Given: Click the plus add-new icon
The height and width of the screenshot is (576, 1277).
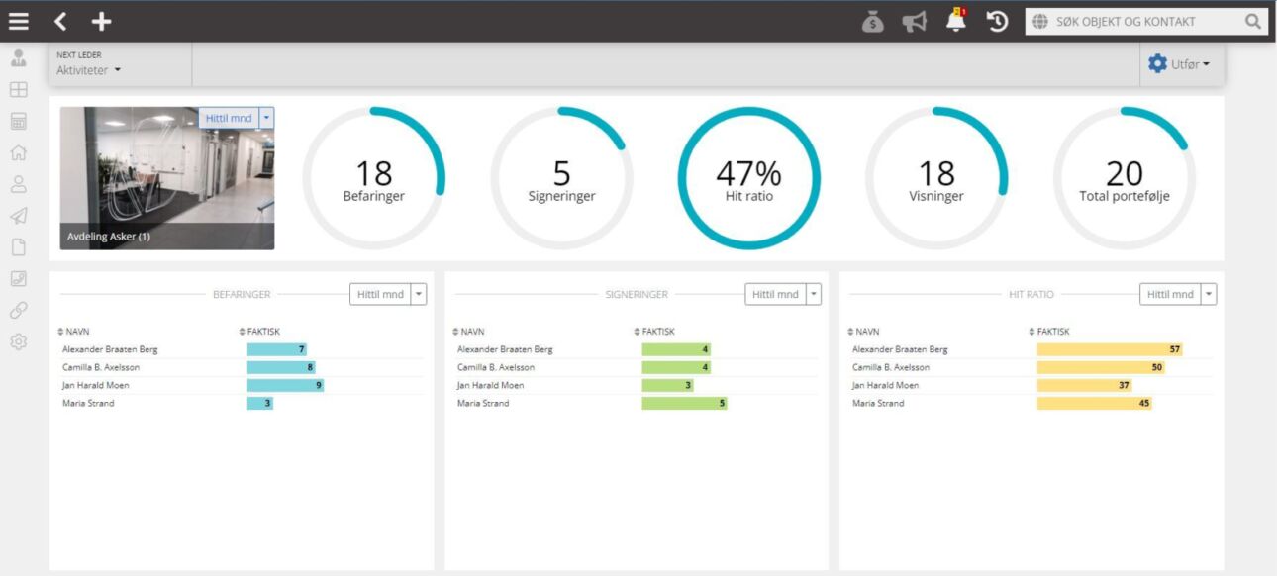Looking at the screenshot, I should click(x=101, y=21).
